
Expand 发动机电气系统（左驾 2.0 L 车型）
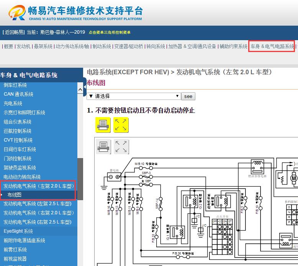pos(39,186)
